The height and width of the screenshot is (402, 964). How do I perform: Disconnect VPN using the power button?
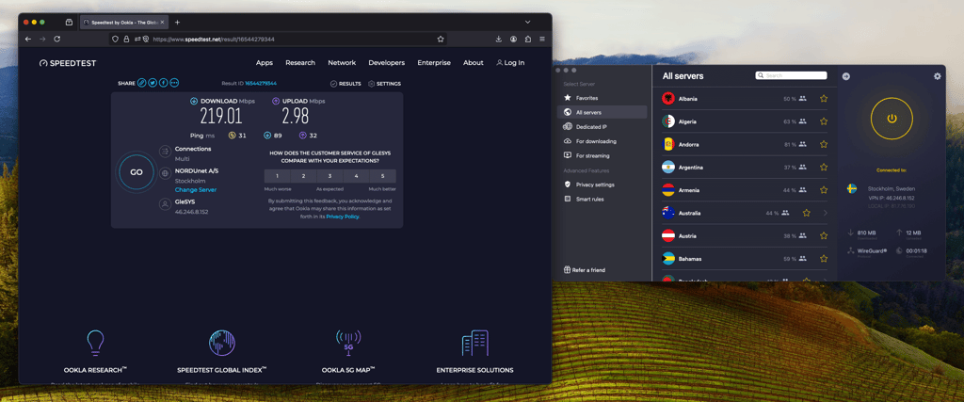point(892,118)
